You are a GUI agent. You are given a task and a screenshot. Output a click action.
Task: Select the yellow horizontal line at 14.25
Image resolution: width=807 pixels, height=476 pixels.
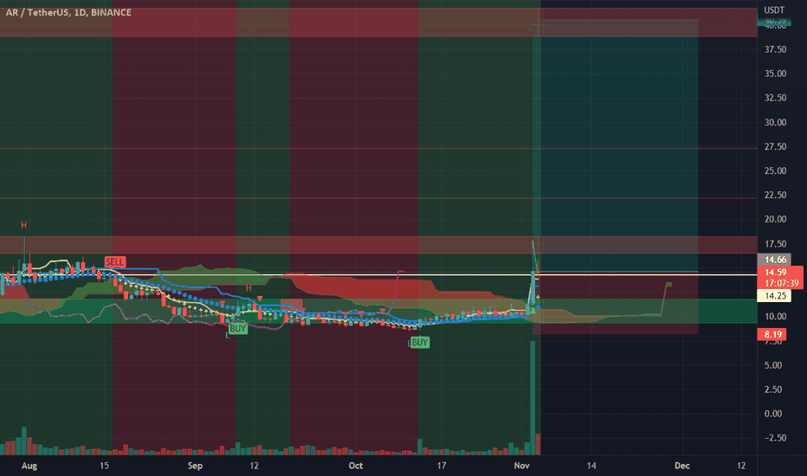pyautogui.click(x=378, y=275)
